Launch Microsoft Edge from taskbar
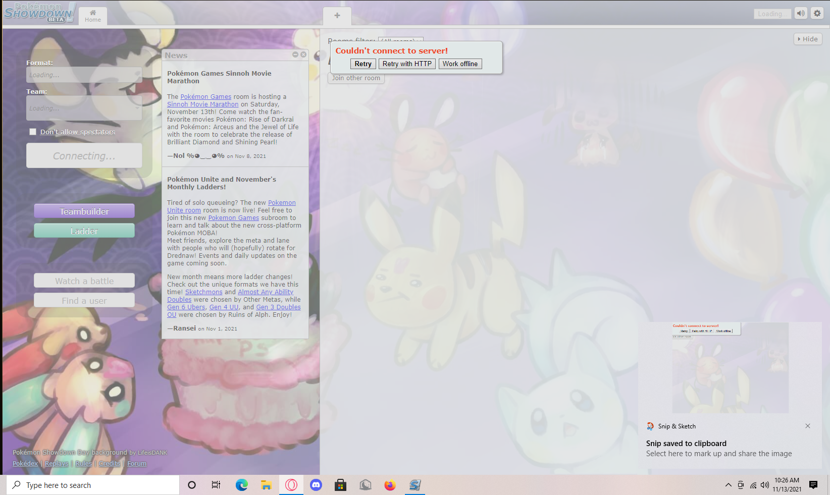830x495 pixels. tap(241, 485)
